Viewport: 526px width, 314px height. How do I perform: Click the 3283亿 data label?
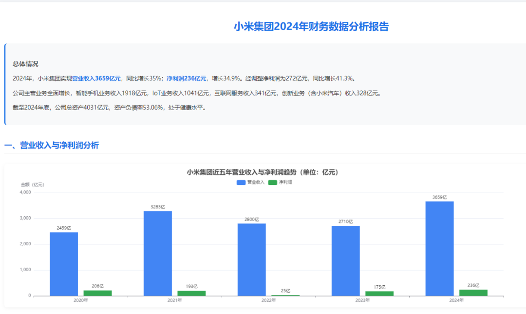[x=158, y=207]
